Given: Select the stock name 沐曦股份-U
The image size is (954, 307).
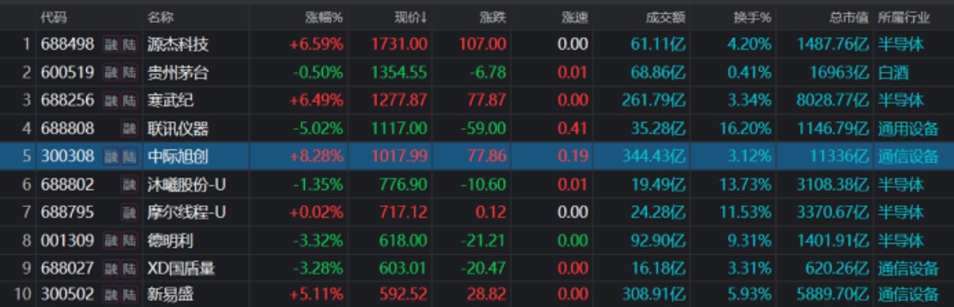Looking at the screenshot, I should [186, 184].
